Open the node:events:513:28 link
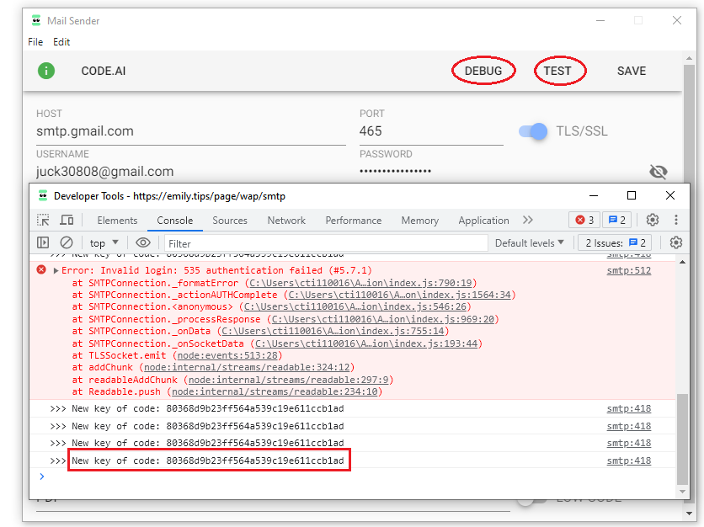The width and height of the screenshot is (704, 527). (227, 355)
